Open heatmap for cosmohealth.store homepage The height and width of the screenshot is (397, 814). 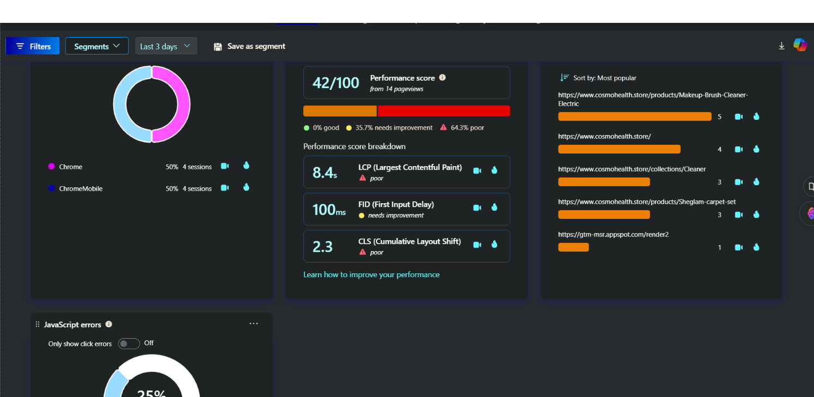point(756,149)
